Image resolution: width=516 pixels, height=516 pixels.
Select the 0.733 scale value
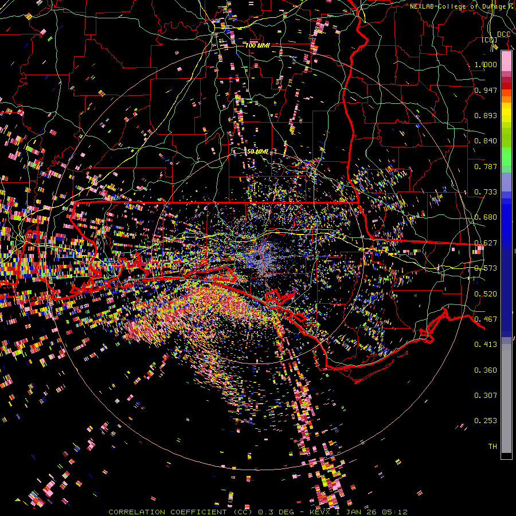pyautogui.click(x=486, y=192)
